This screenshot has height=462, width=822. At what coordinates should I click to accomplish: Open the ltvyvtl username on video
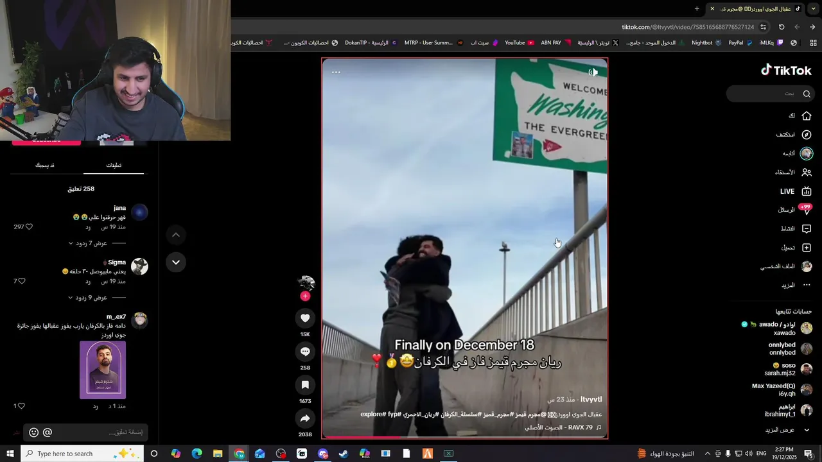tap(591, 399)
